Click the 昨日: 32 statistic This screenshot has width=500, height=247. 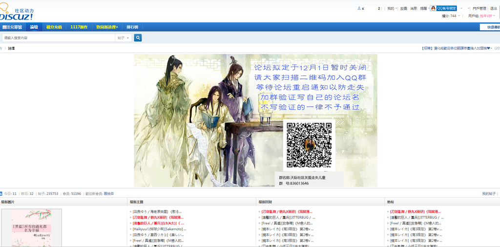pos(27,193)
